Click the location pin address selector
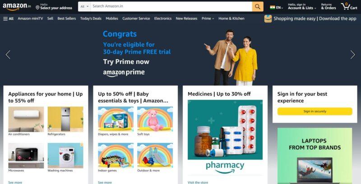 (54, 6)
